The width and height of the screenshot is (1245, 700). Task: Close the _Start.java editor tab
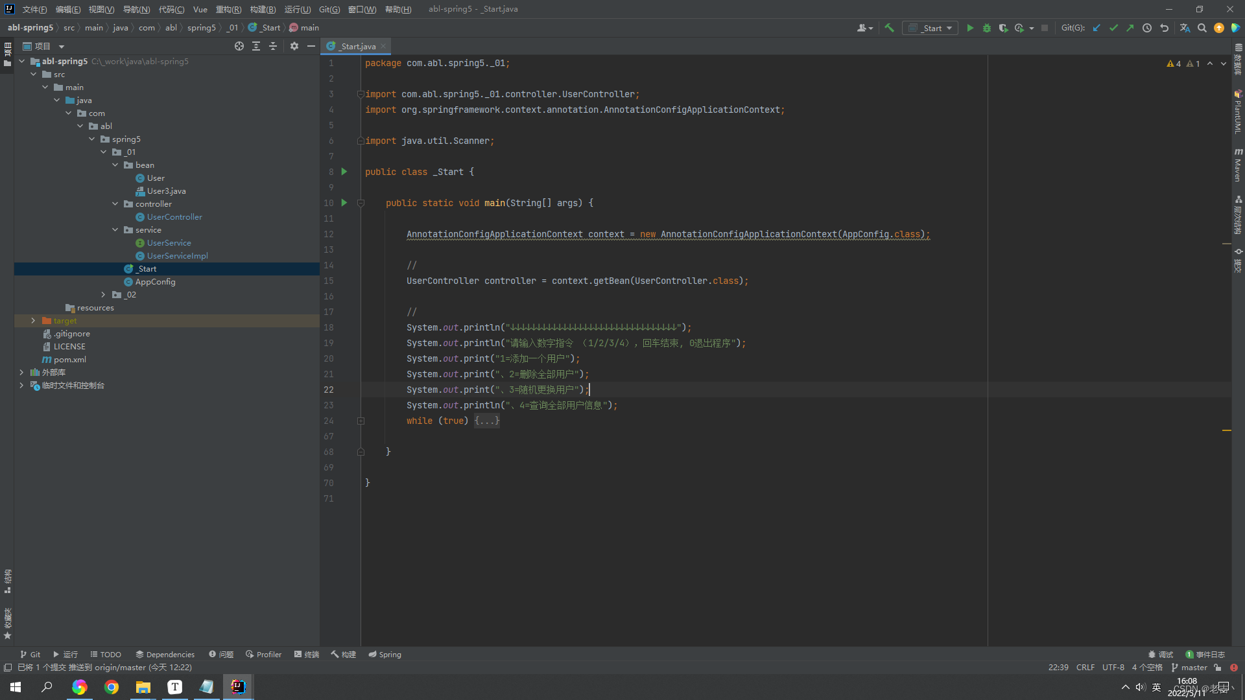tap(384, 46)
